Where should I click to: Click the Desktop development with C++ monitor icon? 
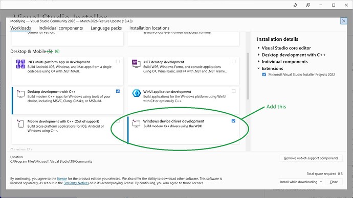point(20,93)
